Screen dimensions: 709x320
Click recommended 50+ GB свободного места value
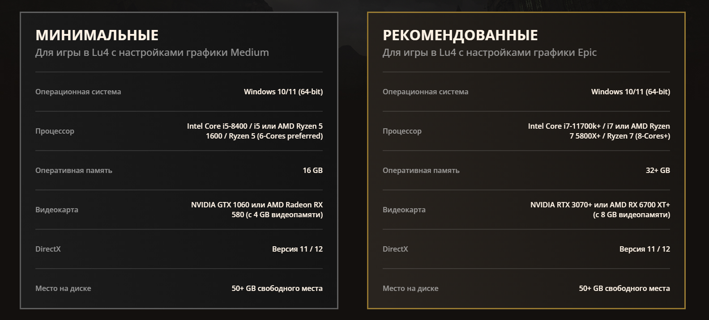pos(624,288)
